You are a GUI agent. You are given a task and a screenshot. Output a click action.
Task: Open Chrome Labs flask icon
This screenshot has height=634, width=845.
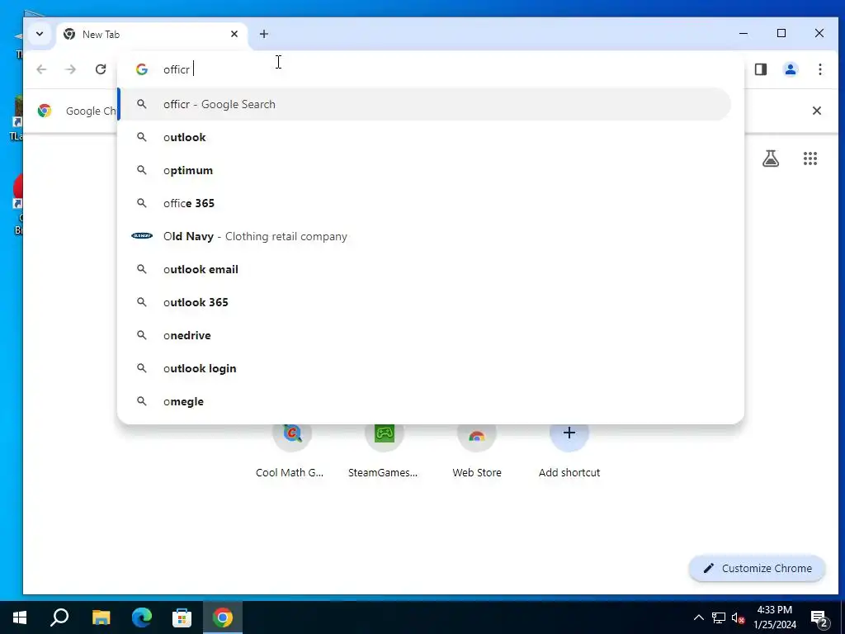770,158
